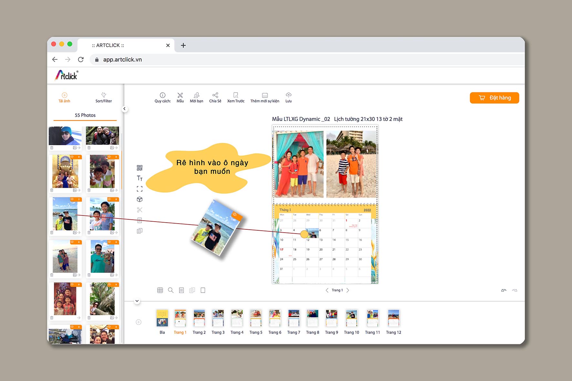The height and width of the screenshot is (381, 572).
Task: Collapse the photo sidebar with left chevron
Action: [124, 109]
